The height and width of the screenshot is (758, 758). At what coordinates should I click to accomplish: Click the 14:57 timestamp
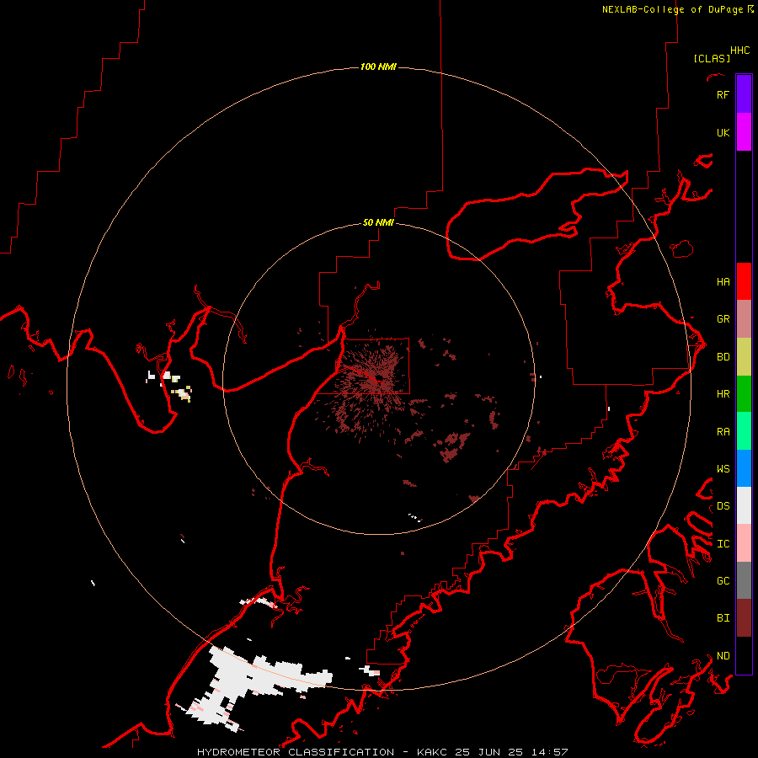click(549, 752)
